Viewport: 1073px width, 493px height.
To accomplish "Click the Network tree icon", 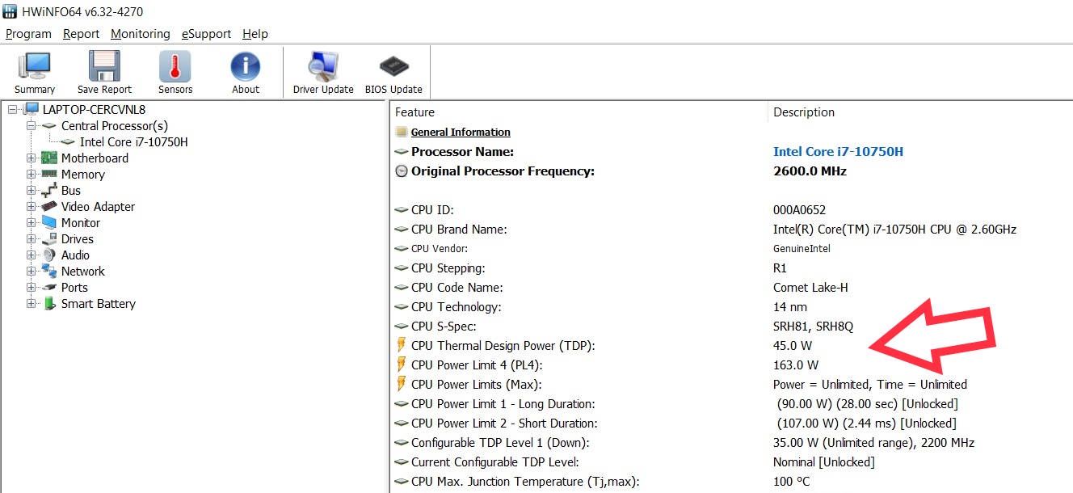I will (49, 271).
